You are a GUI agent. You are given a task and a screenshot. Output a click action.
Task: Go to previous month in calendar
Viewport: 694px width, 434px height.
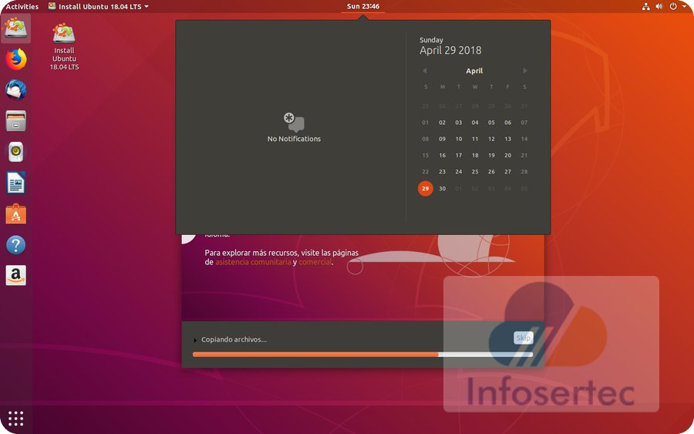coord(424,71)
